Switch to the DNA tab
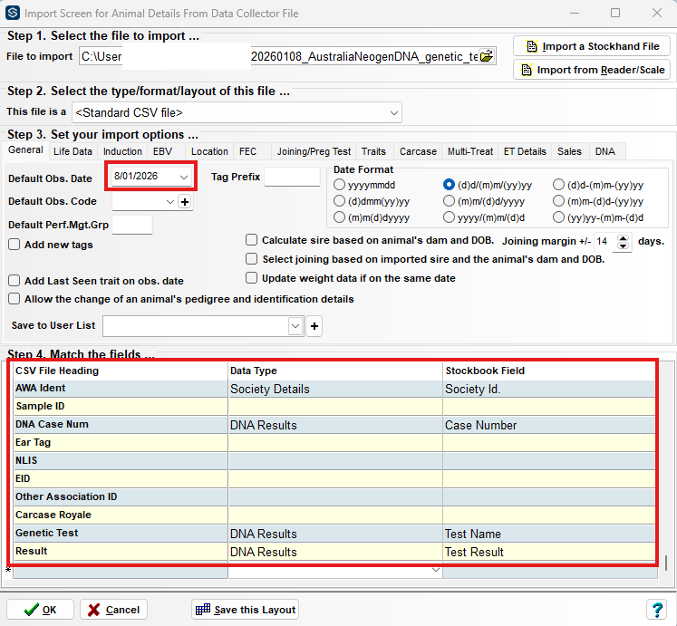 (604, 151)
